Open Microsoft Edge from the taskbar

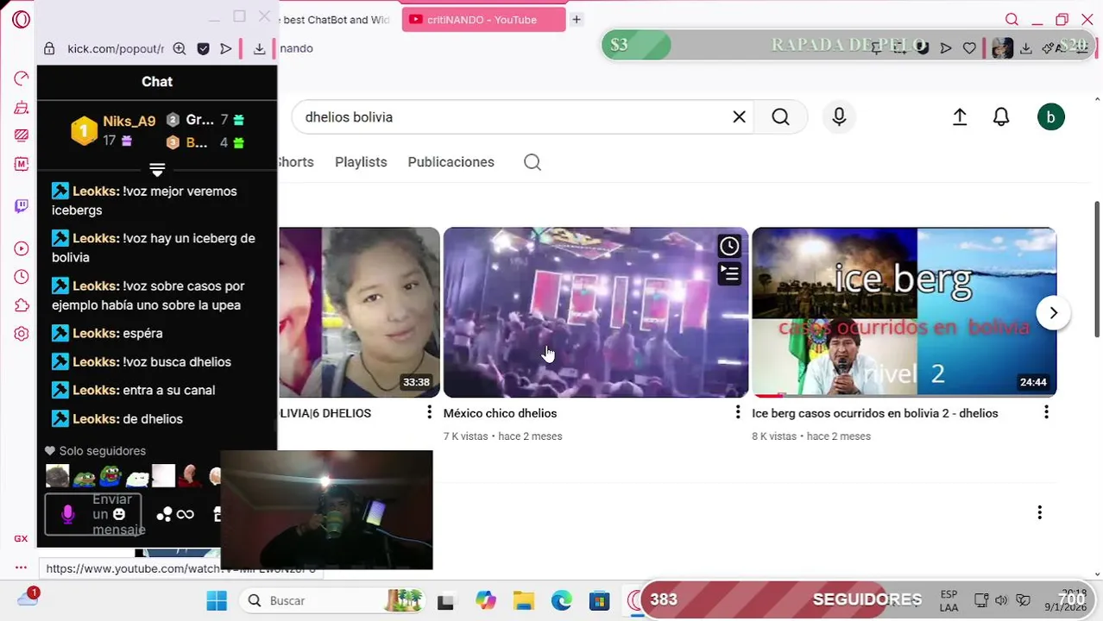coord(562,600)
